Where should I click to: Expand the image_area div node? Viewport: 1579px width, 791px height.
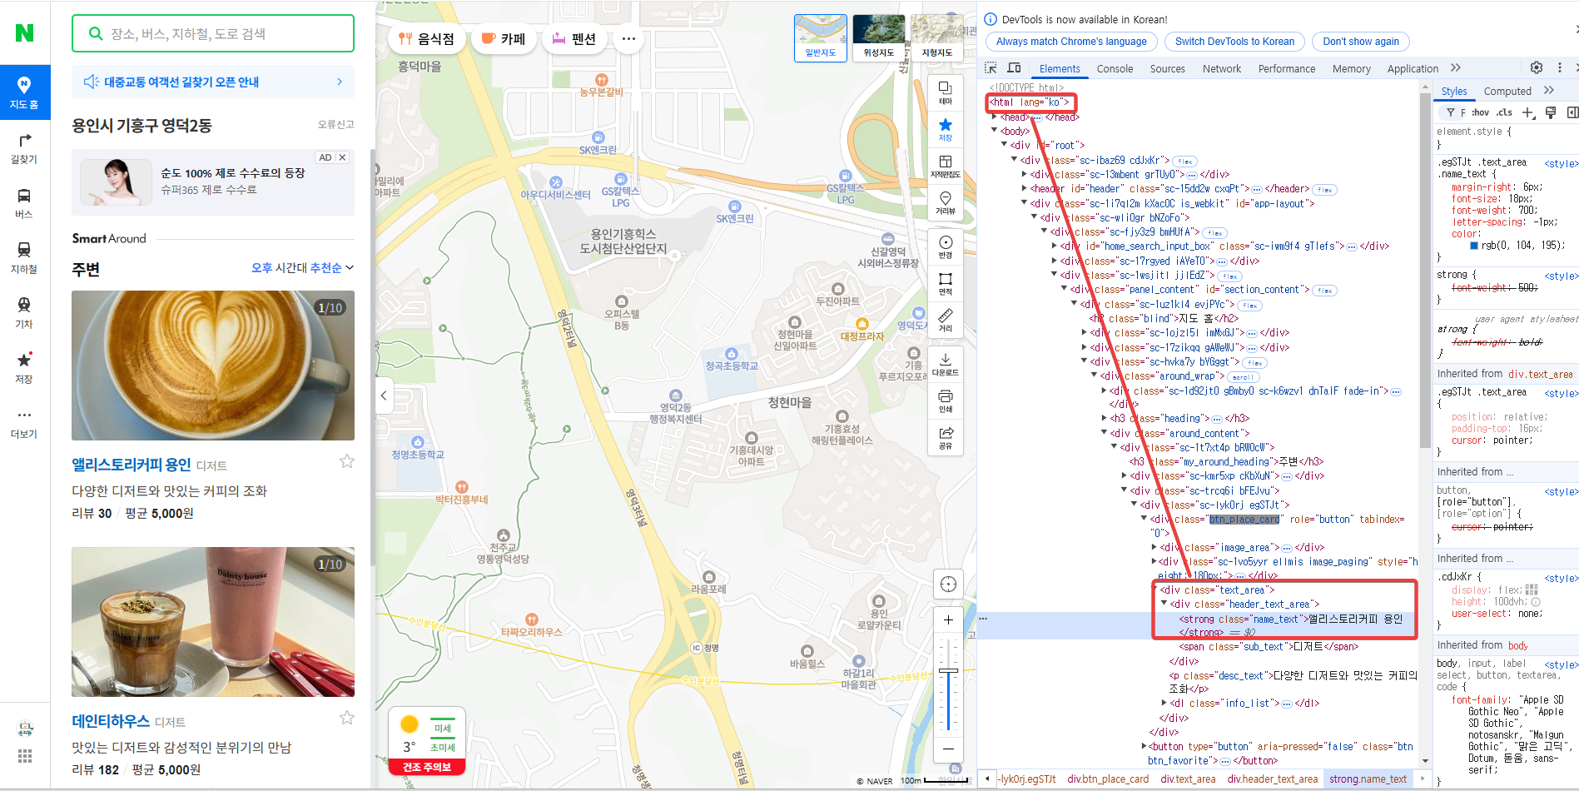[x=1154, y=547]
